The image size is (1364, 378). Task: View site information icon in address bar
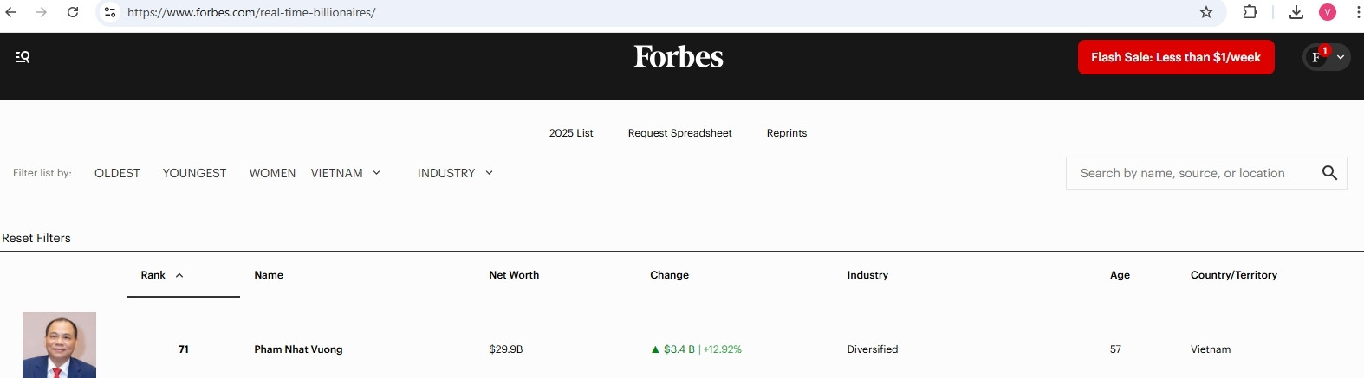110,12
